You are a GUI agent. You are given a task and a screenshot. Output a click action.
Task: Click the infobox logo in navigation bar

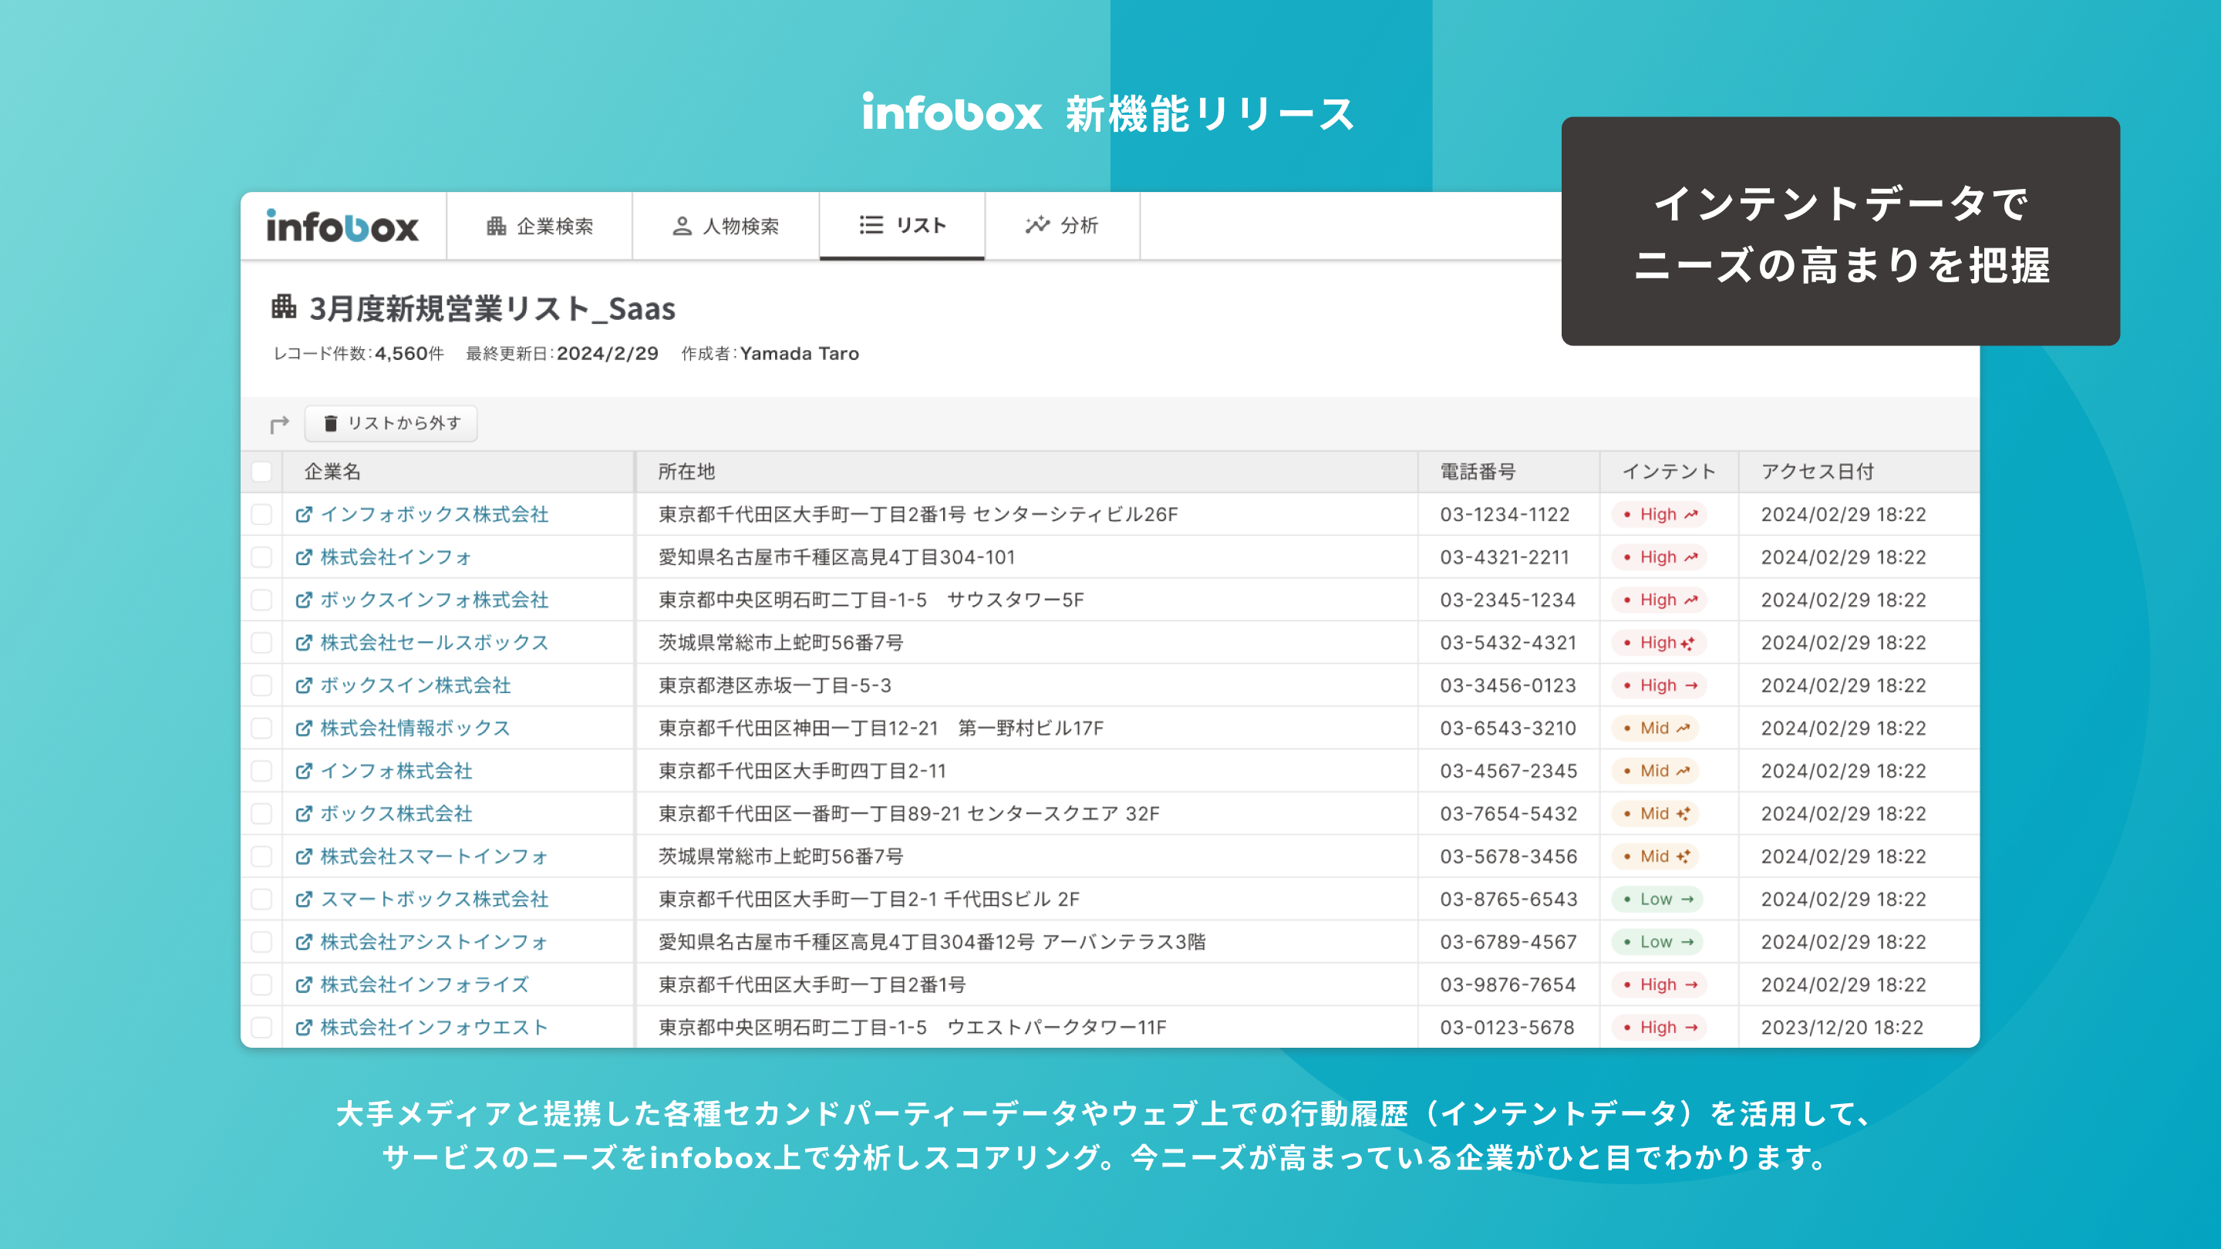[x=342, y=227]
